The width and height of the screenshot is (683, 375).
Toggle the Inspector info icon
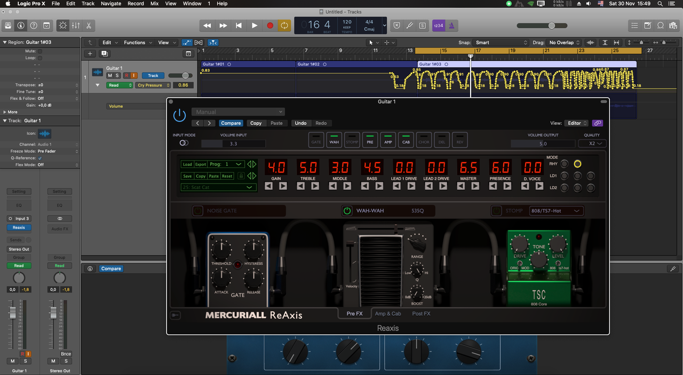click(21, 25)
